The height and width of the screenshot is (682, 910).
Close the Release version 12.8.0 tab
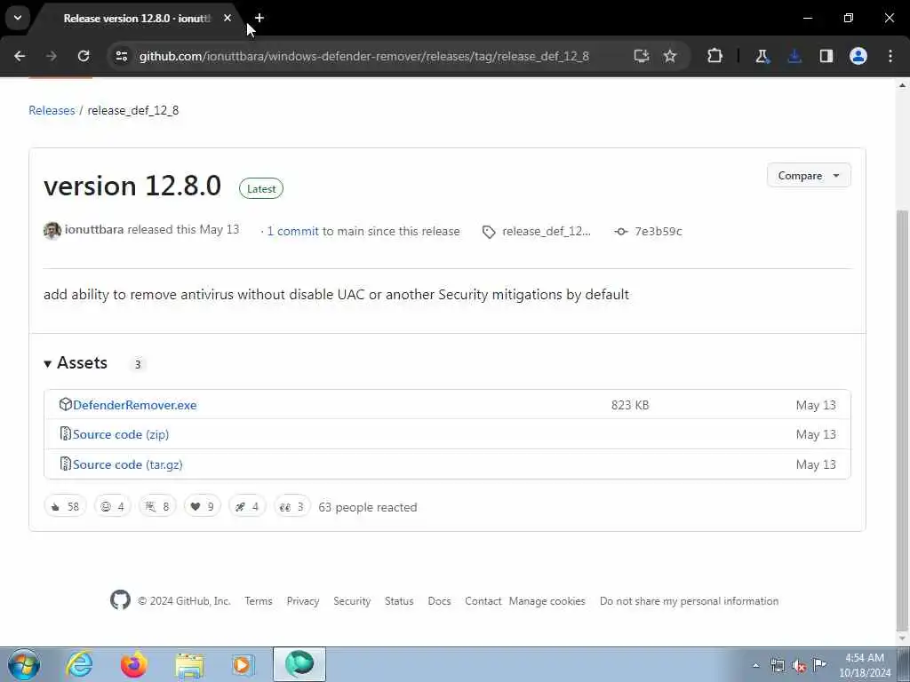pos(227,18)
